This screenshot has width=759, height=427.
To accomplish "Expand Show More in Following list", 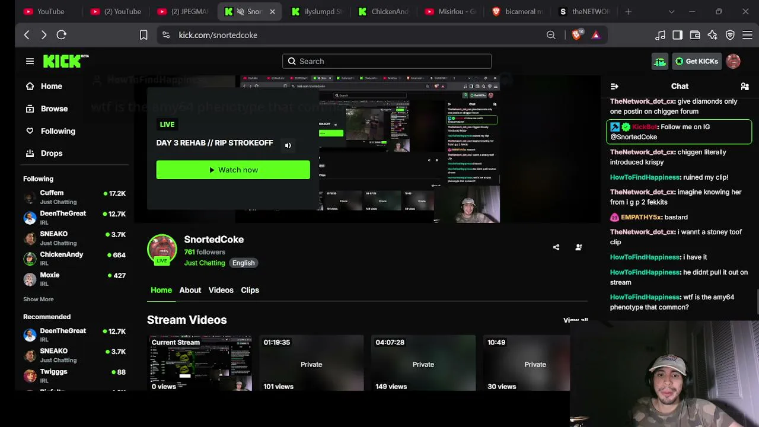I will click(39, 299).
